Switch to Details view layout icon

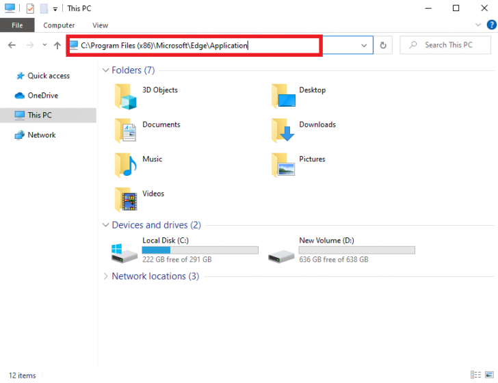[x=475, y=375]
